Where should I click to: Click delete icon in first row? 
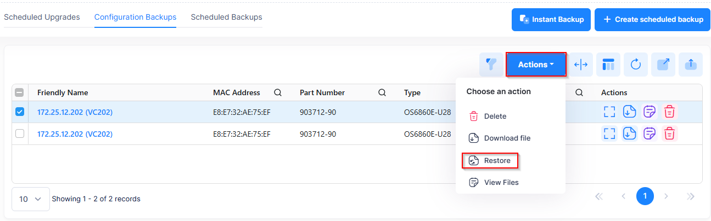pos(669,112)
